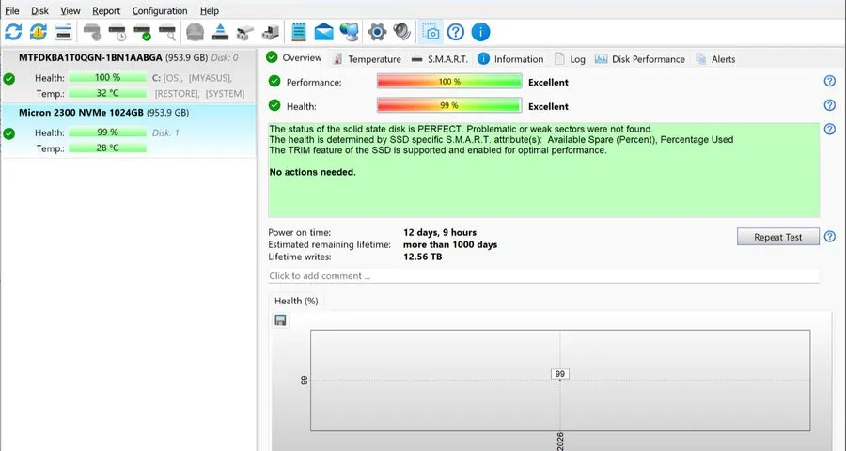Screen dimensions: 846x451
Task: Click the green check beside Performance
Action: 274,81
